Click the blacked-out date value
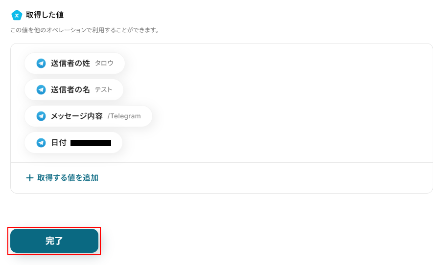This screenshot has height=265, width=442. 91,143
